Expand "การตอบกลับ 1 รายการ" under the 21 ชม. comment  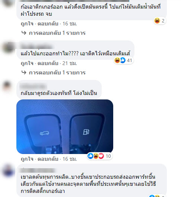[x=57, y=73]
